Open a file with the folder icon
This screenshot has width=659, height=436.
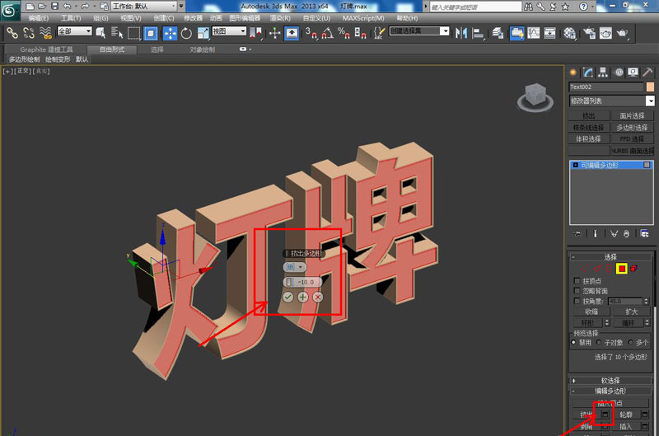click(x=42, y=7)
